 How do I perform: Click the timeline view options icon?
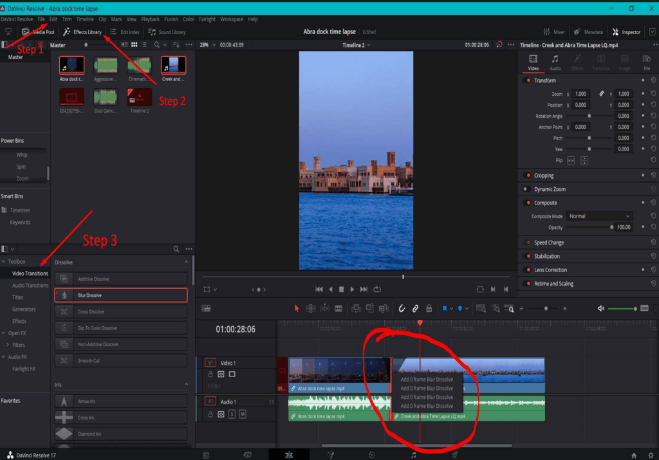(206, 309)
